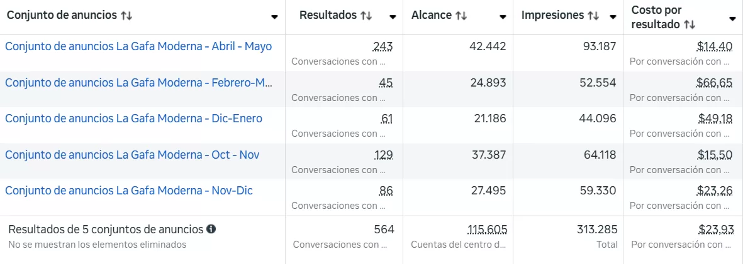The image size is (743, 264).
Task: Click sort arrows beside Costo por resultado
Action: click(690, 24)
